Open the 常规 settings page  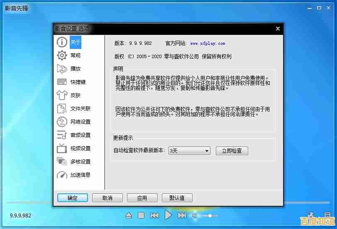(x=76, y=56)
